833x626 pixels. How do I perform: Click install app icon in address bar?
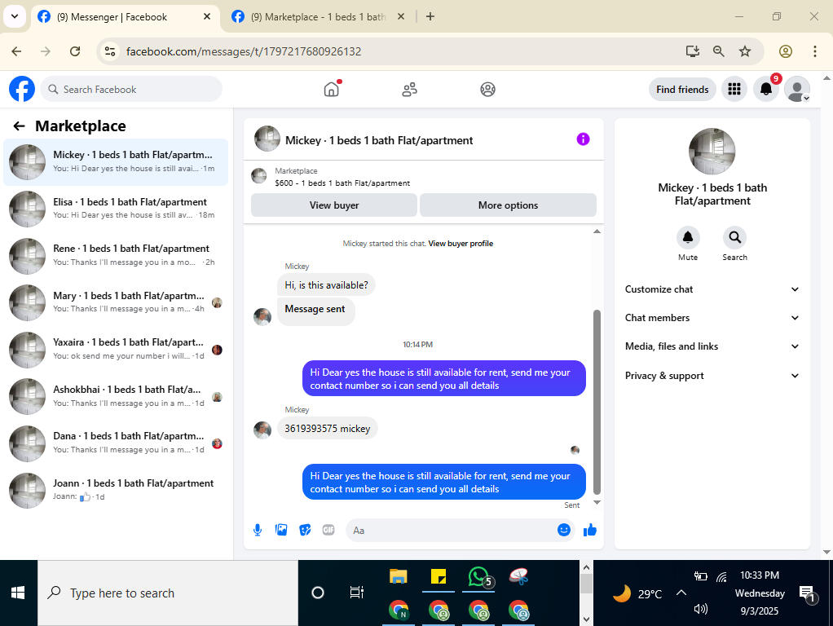click(x=692, y=51)
